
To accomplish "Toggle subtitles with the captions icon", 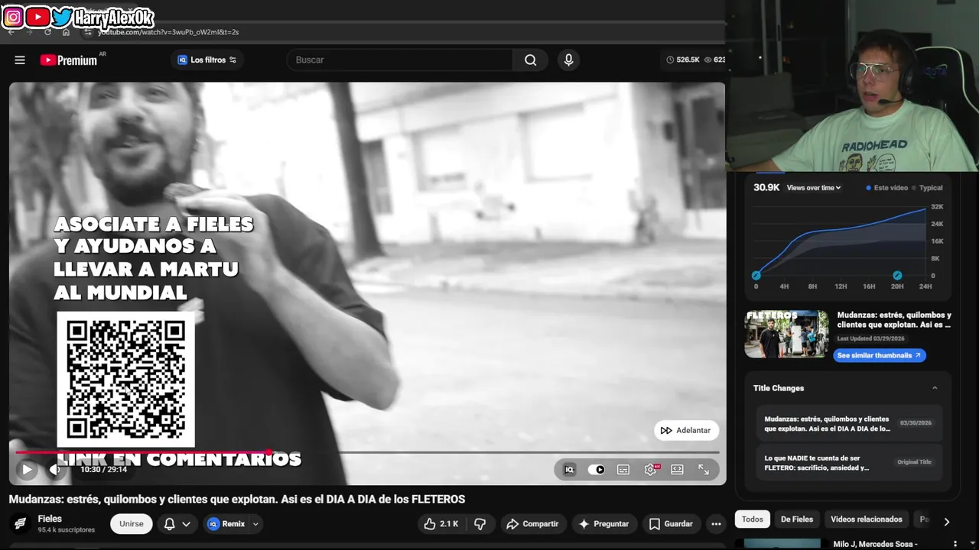I will [623, 470].
